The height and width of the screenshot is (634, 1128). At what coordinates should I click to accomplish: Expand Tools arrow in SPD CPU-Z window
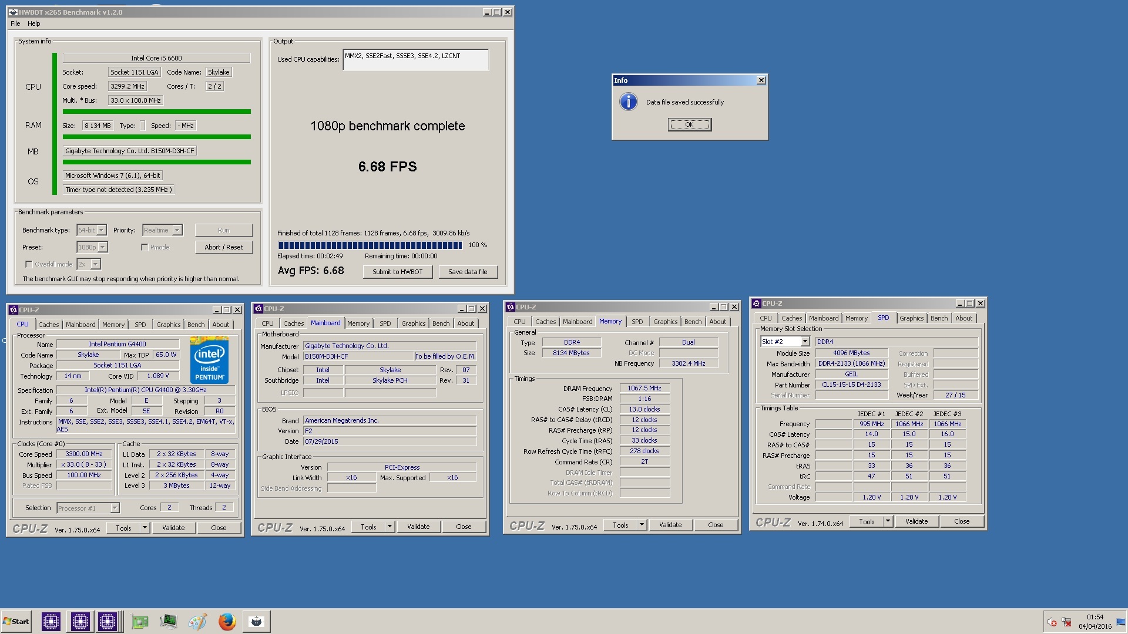pos(888,521)
